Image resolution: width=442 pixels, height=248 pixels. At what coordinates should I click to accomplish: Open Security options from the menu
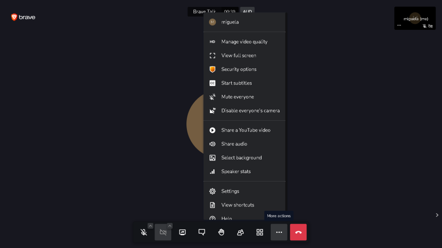(x=244, y=69)
